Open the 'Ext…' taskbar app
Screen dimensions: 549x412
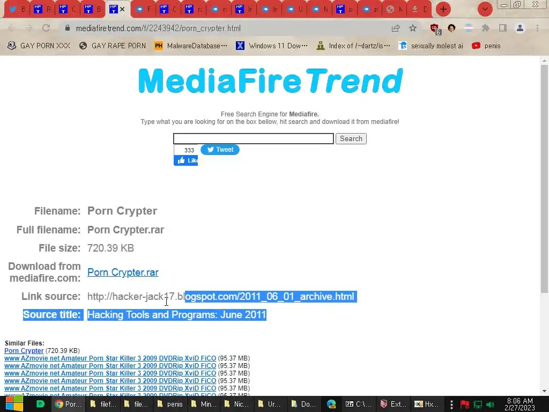click(x=393, y=404)
